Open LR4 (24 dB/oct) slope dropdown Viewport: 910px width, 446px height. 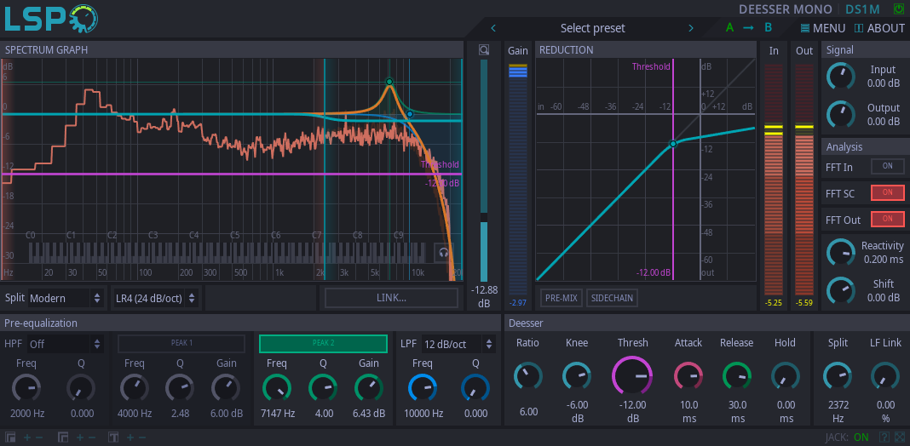[155, 298]
